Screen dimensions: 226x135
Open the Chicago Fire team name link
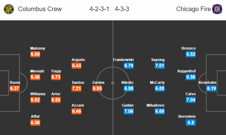point(193,9)
